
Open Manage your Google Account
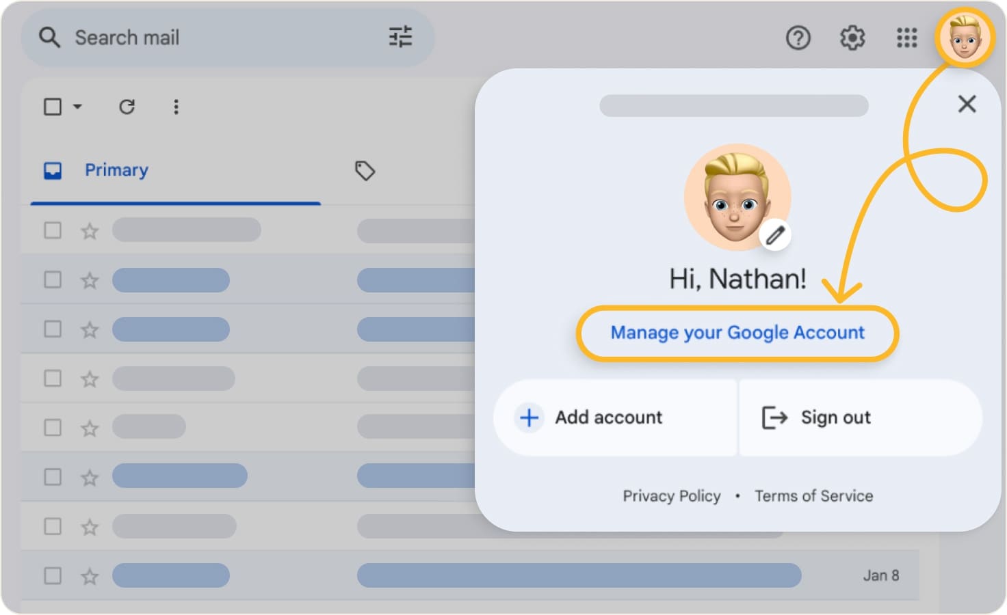[x=737, y=333]
